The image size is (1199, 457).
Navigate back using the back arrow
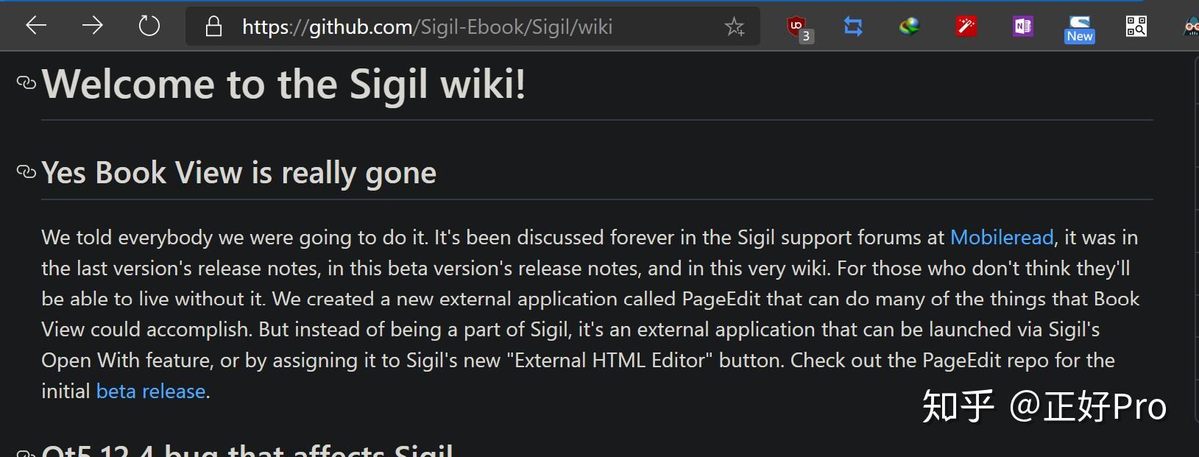(35, 26)
